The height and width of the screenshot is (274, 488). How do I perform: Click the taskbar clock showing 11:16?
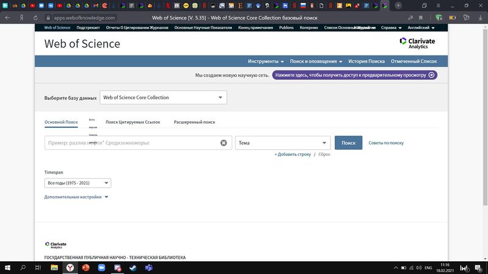tap(445, 268)
